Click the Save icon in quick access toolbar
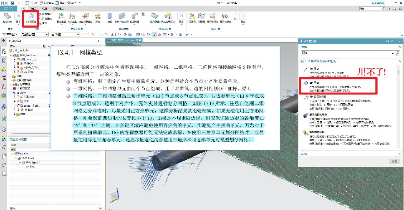This screenshot has height=210, width=404. point(12,3)
